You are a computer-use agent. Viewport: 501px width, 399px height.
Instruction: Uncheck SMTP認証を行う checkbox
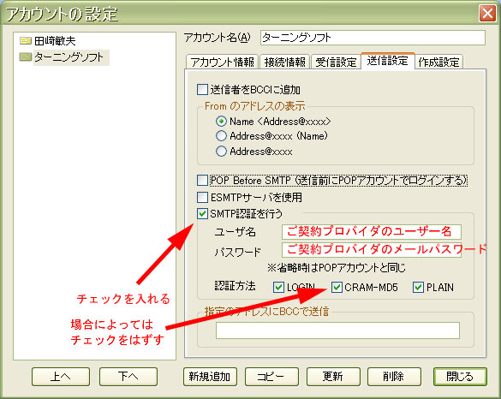pyautogui.click(x=202, y=214)
